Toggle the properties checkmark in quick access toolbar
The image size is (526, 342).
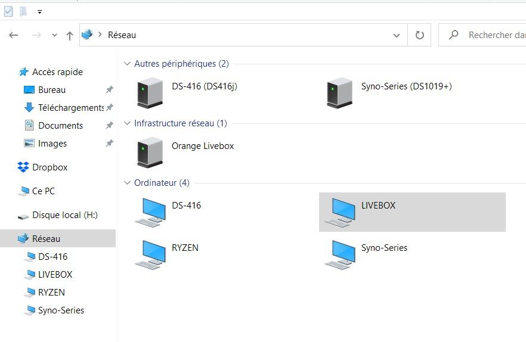[8, 11]
